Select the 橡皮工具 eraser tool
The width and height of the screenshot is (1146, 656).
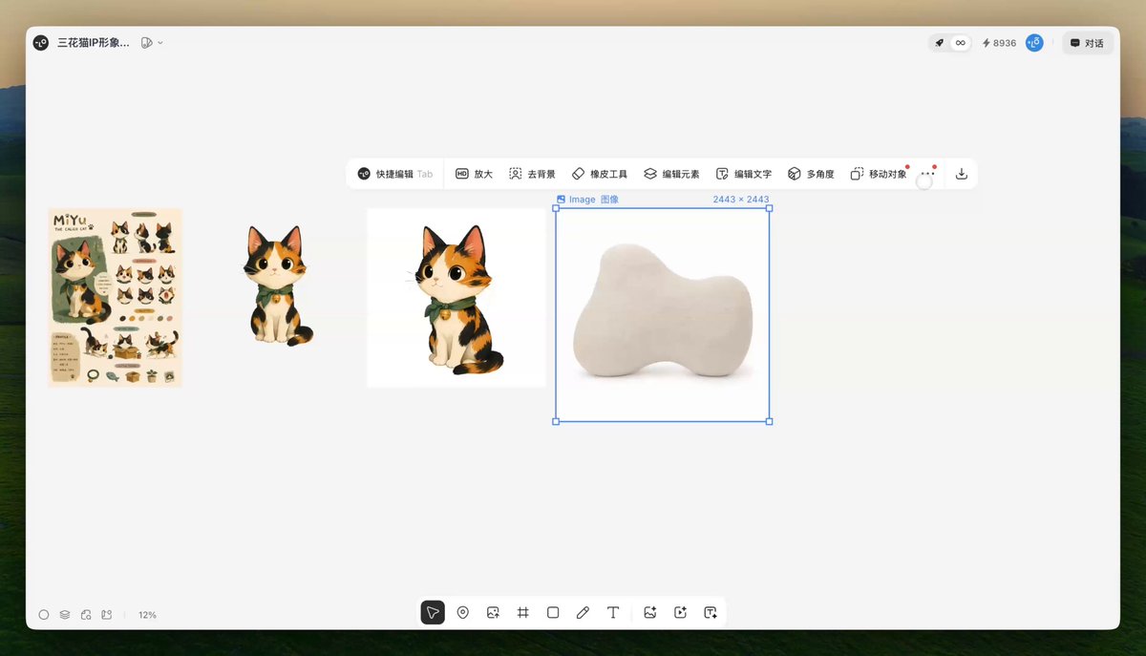[x=600, y=174]
